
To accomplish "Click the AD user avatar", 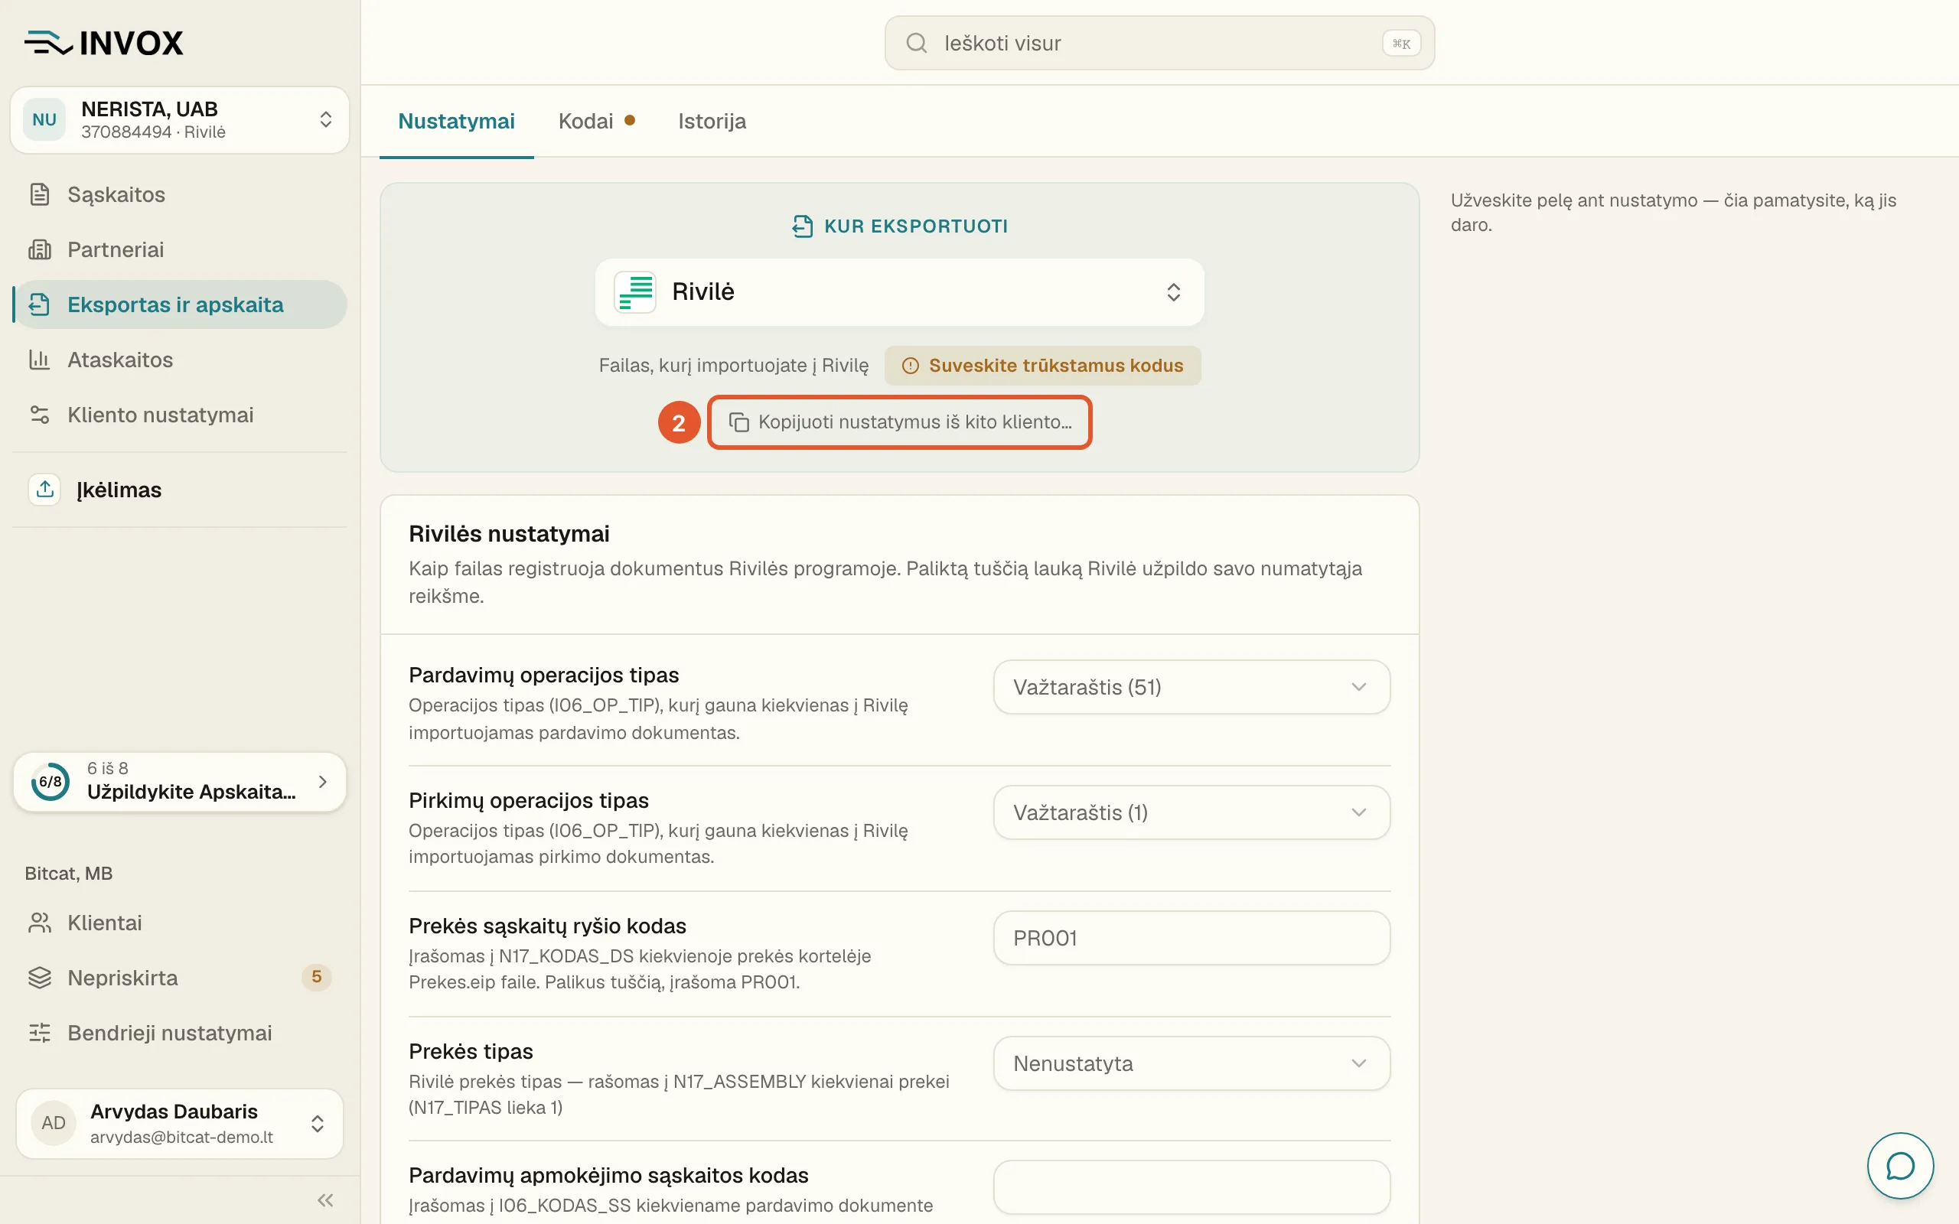I will (54, 1123).
